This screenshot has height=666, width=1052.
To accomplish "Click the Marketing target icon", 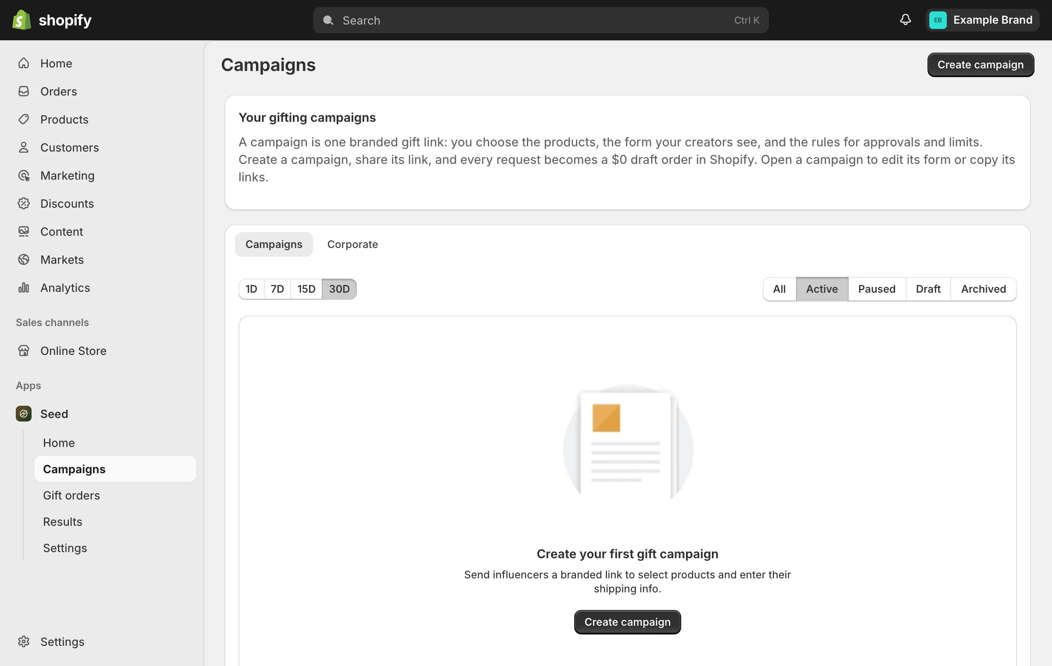I will click(x=24, y=175).
